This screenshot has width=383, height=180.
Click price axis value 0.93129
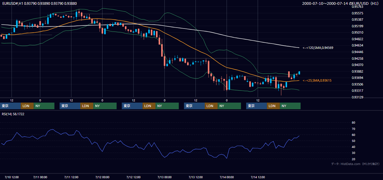357,97
